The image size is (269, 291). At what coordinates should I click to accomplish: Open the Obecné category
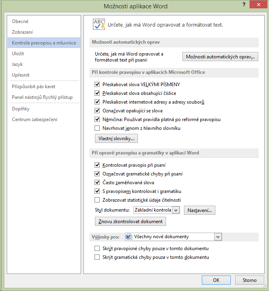point(44,21)
